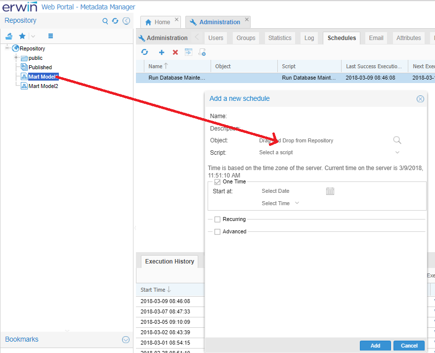Select history row 2018-03-02 08:43:39
Image resolution: width=435 pixels, height=353 pixels.
[170, 332]
